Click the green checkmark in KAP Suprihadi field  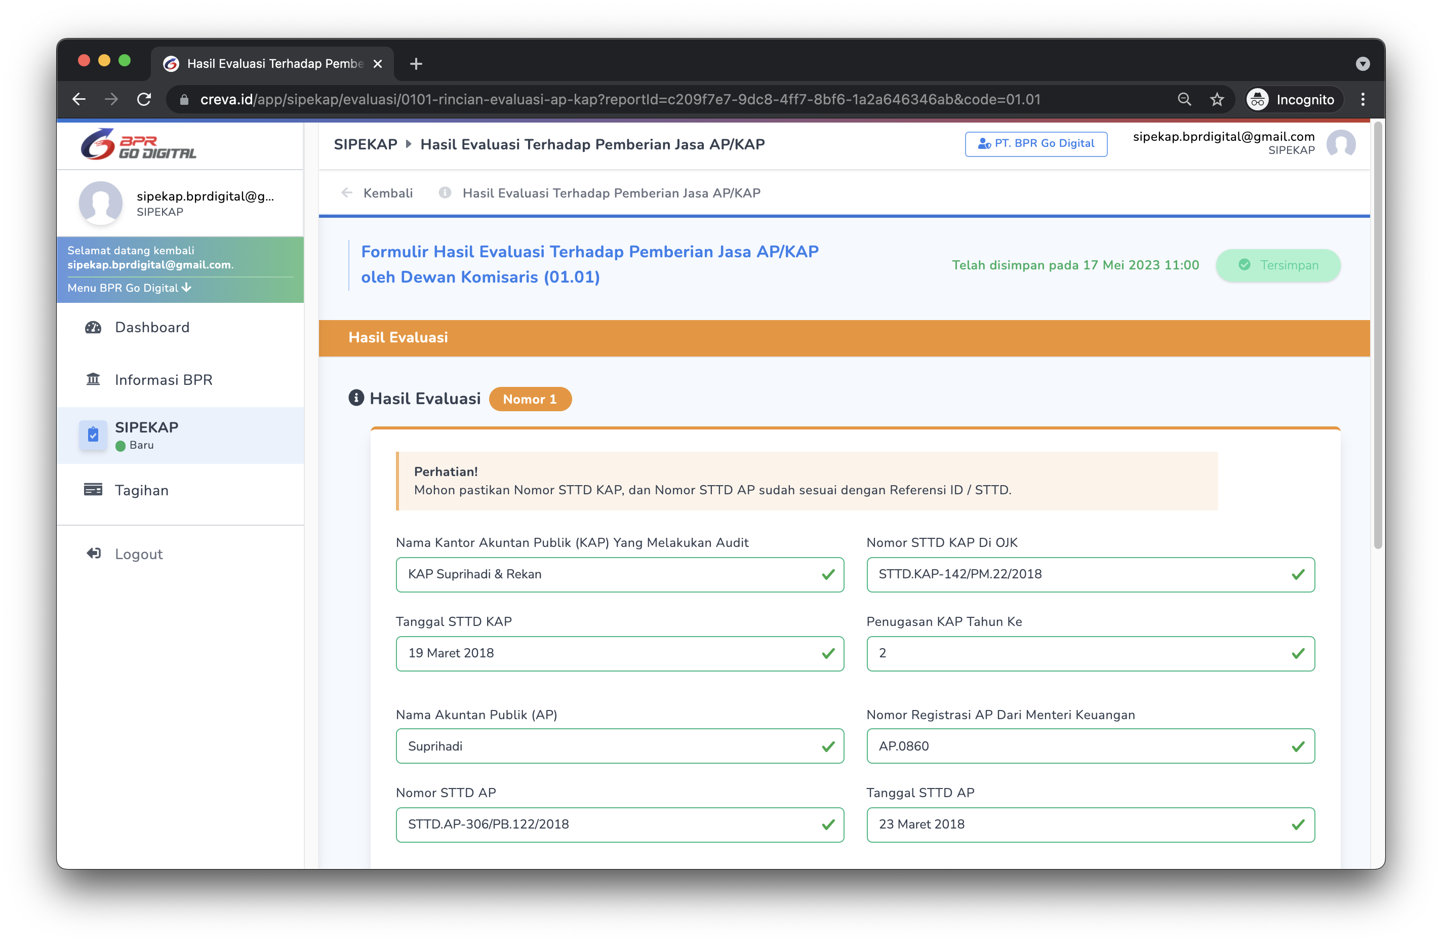828,574
